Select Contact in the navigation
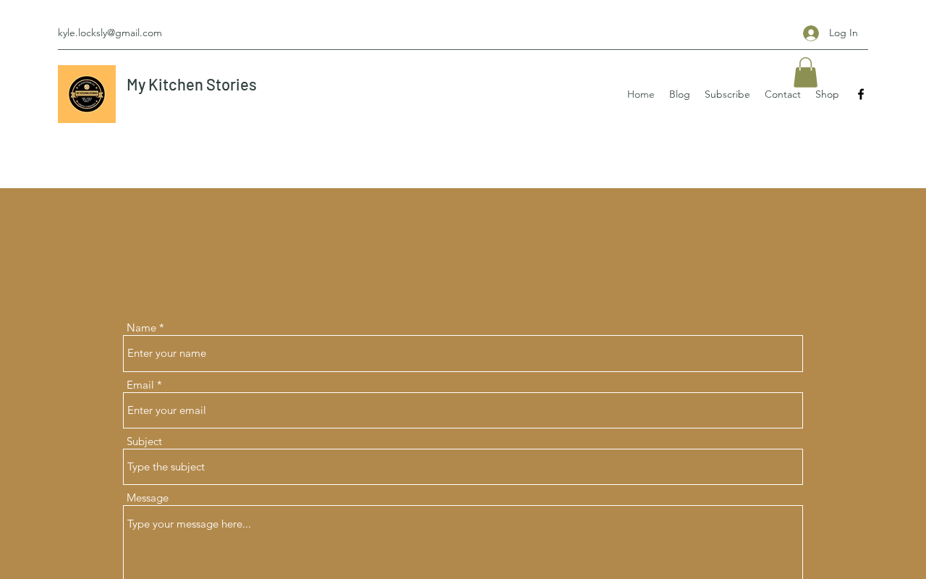 [783, 94]
